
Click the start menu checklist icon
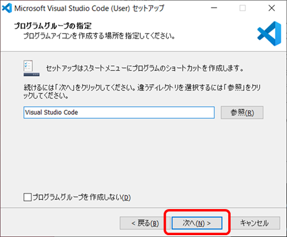(x=32, y=68)
